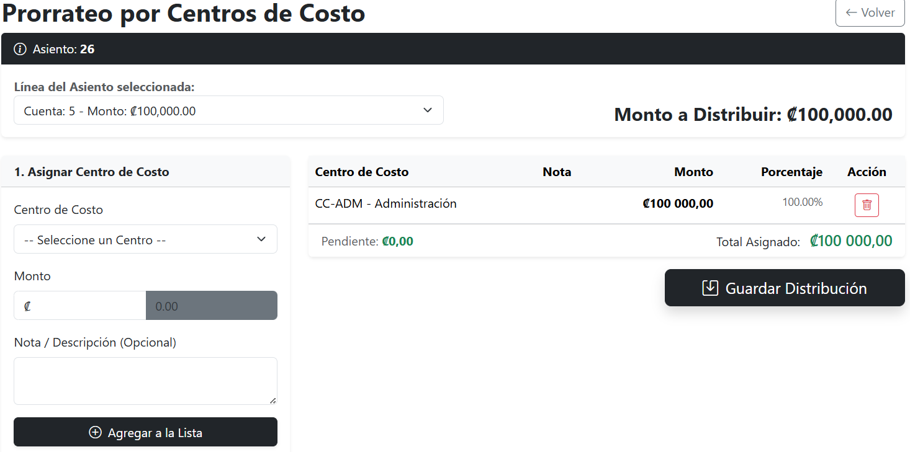This screenshot has height=452, width=910.
Task: Click the delete trash icon for CC-ADM row
Action: [867, 205]
